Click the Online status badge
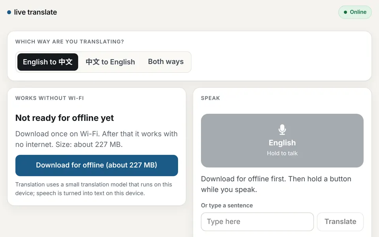This screenshot has width=379, height=237. tap(355, 12)
